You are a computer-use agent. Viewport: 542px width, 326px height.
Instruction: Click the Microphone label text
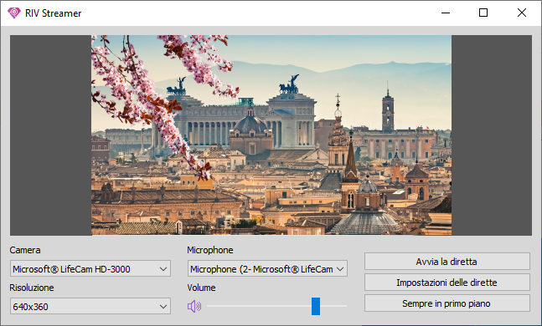(x=210, y=250)
